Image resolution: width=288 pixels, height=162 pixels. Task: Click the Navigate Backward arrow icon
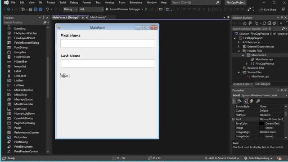8,9
